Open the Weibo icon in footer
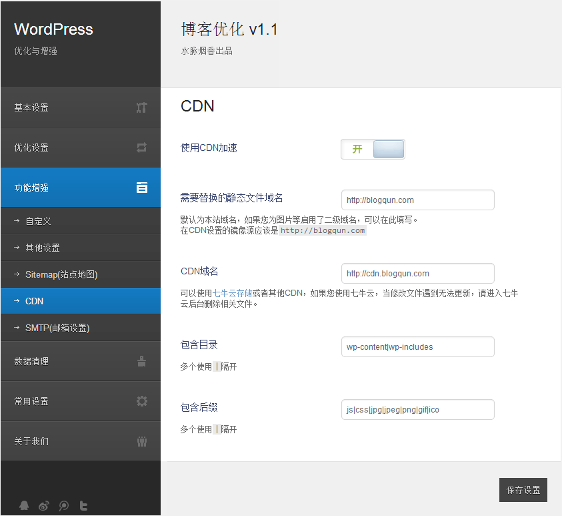 [x=44, y=505]
